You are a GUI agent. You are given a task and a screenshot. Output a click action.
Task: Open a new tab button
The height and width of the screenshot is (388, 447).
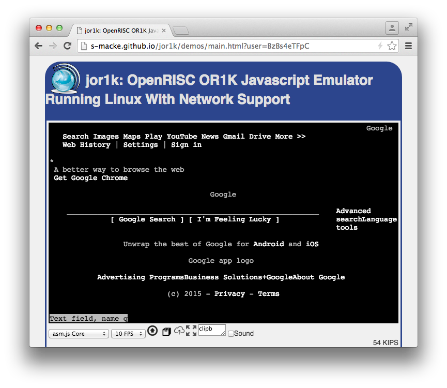(x=181, y=31)
